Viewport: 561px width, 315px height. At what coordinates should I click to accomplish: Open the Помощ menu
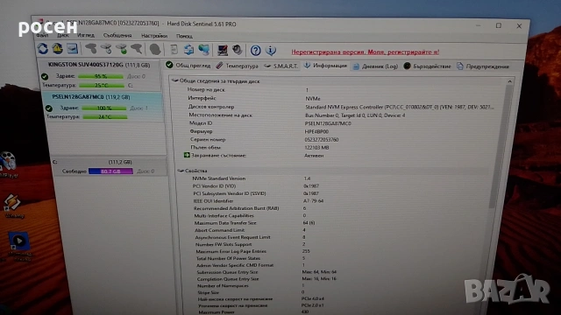(184, 36)
